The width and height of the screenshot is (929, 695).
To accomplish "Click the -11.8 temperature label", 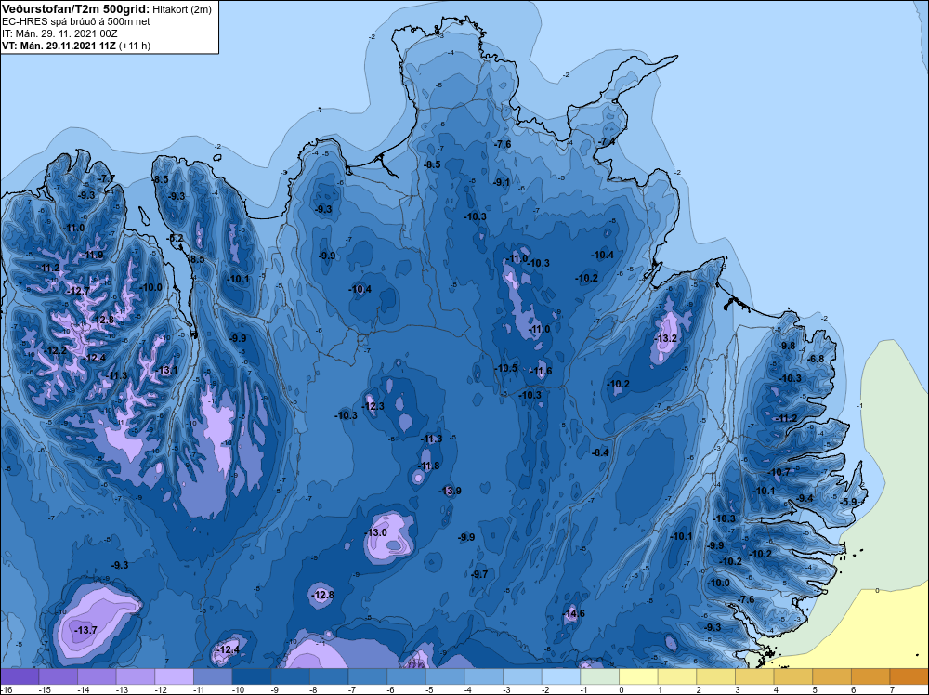I will [429, 466].
